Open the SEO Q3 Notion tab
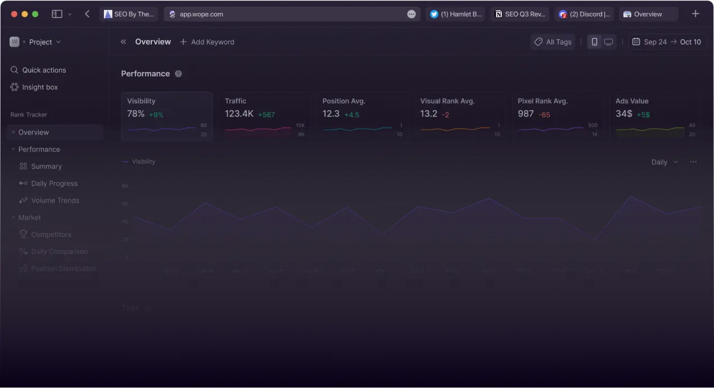The image size is (714, 388). [x=520, y=14]
